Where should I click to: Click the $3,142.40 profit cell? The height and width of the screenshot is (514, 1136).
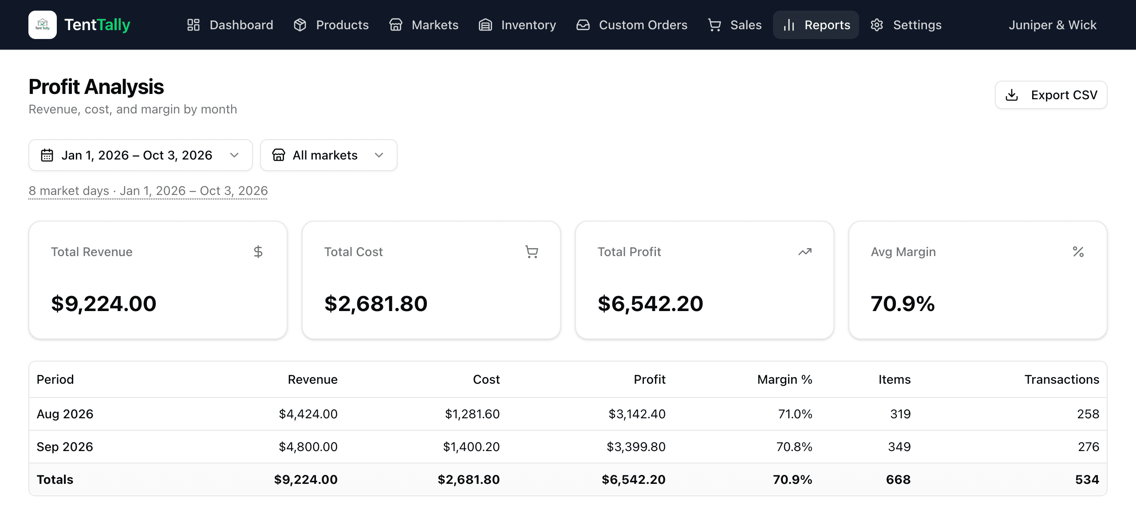(637, 414)
